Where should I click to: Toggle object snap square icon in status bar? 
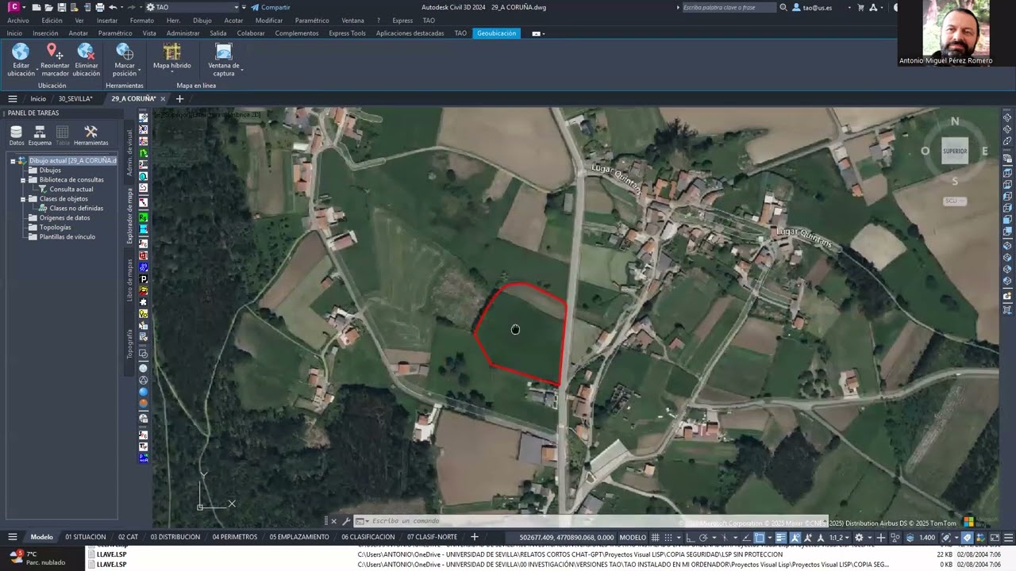coord(760,538)
